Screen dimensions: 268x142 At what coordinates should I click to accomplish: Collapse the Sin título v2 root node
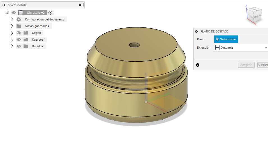click(x=7, y=13)
